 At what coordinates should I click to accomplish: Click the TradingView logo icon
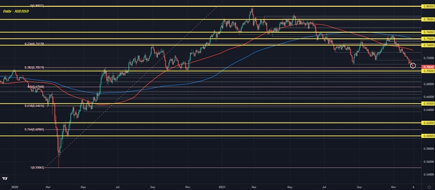tap(5, 178)
